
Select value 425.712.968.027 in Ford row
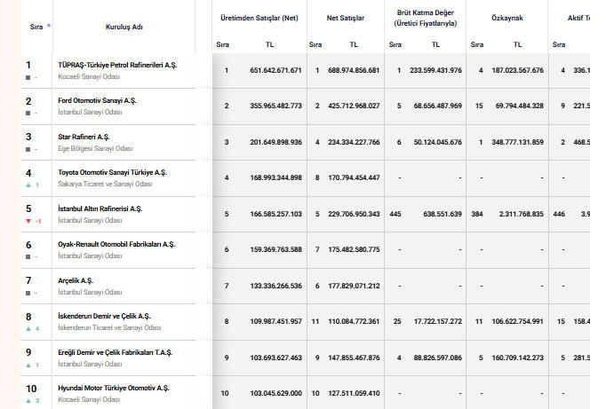pos(354,106)
